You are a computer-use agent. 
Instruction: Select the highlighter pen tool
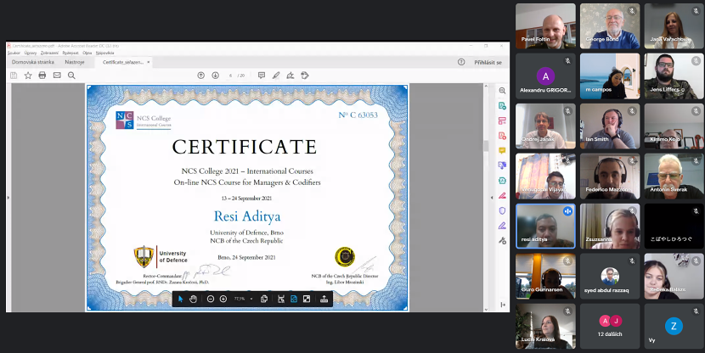click(x=276, y=76)
